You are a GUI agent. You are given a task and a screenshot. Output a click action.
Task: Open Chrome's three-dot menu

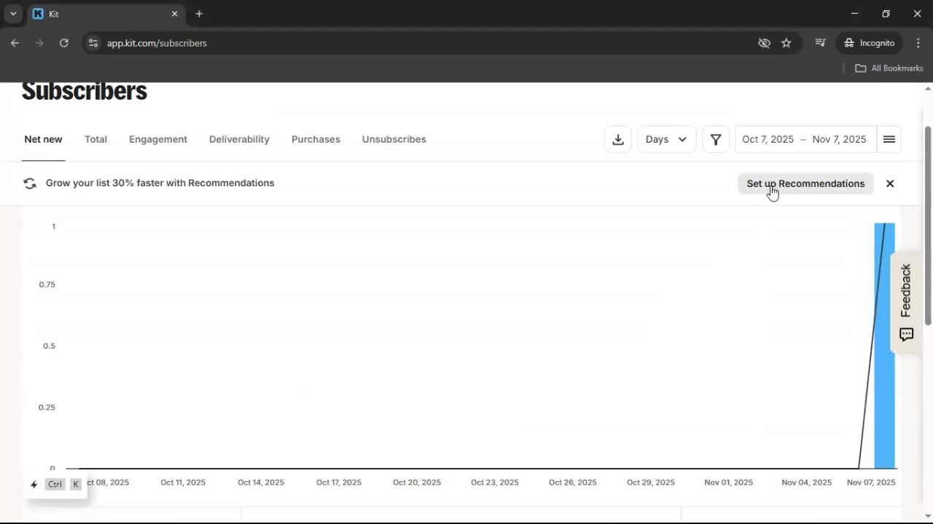point(918,43)
